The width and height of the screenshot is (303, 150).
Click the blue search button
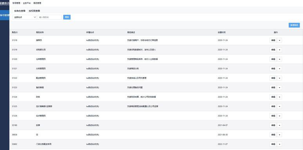pyautogui.click(x=67, y=17)
